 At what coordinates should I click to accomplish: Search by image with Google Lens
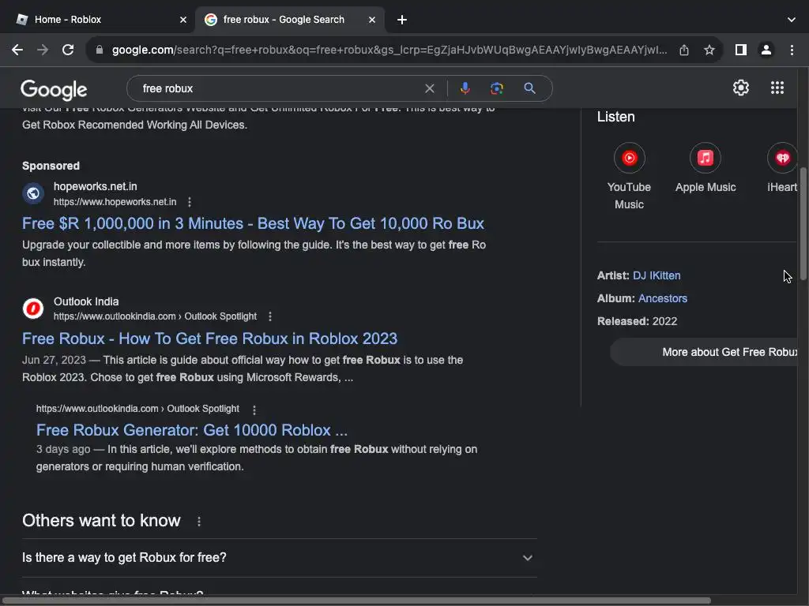click(496, 88)
